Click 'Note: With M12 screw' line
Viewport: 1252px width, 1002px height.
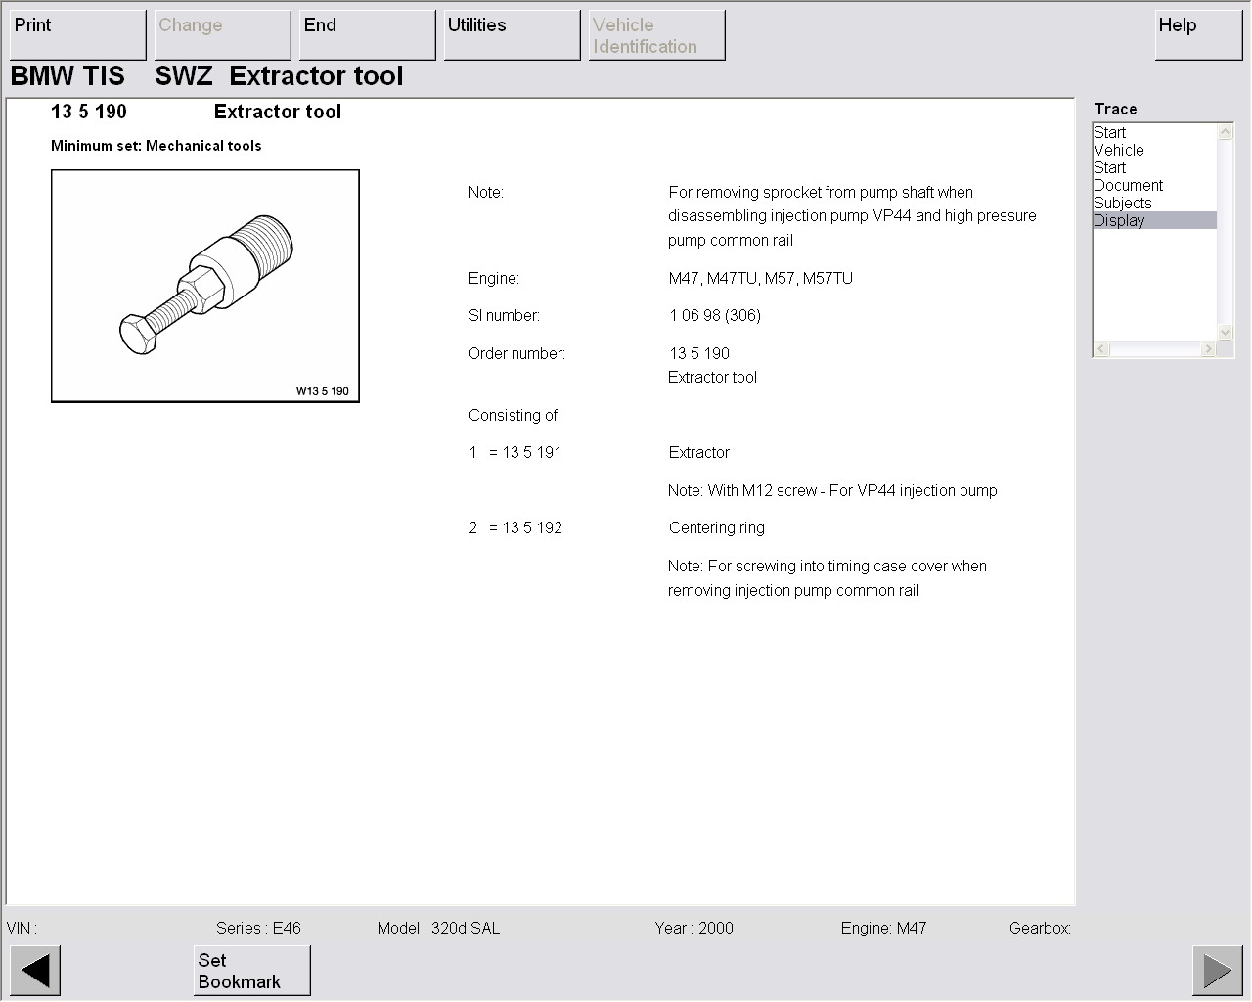(x=832, y=490)
